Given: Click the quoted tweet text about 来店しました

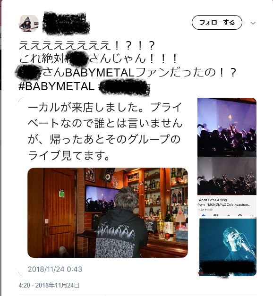Looking at the screenshot, I should point(105,131).
